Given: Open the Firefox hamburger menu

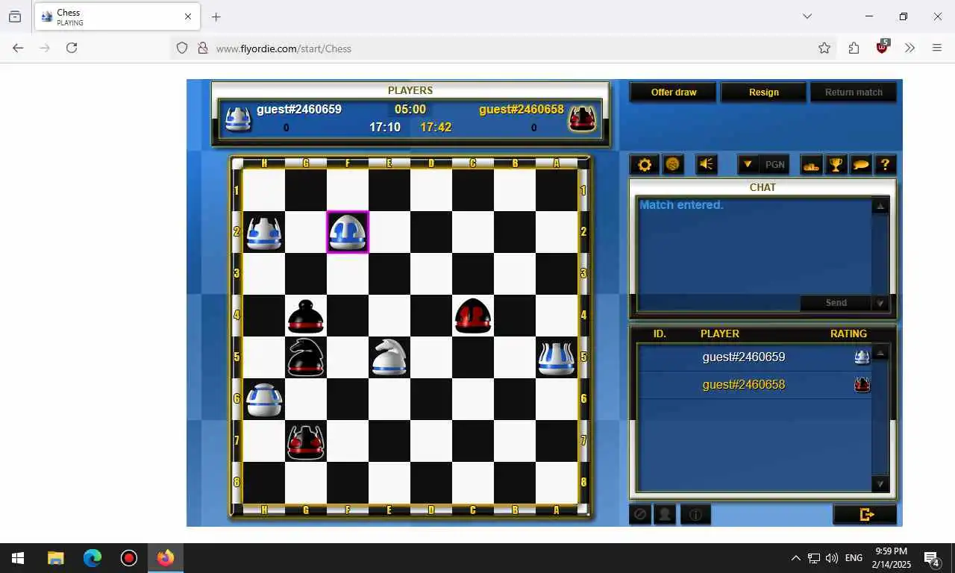Looking at the screenshot, I should pos(937,48).
